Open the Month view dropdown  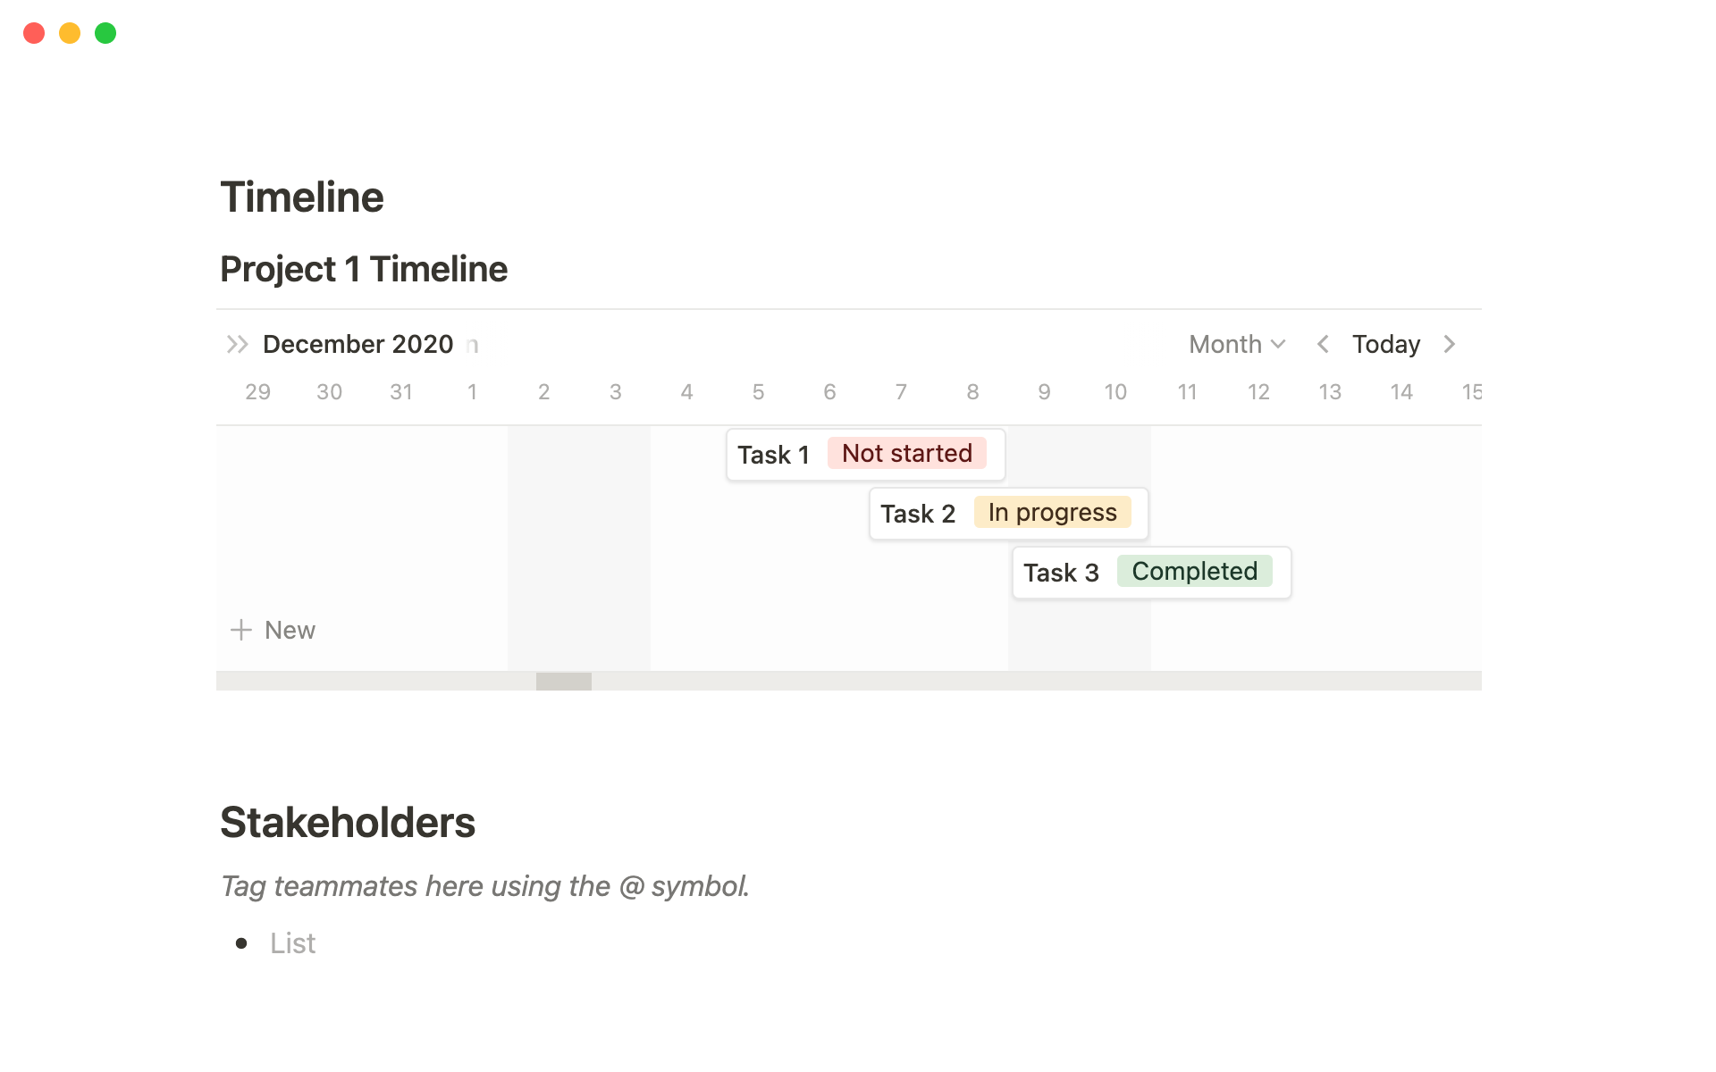click(x=1237, y=345)
